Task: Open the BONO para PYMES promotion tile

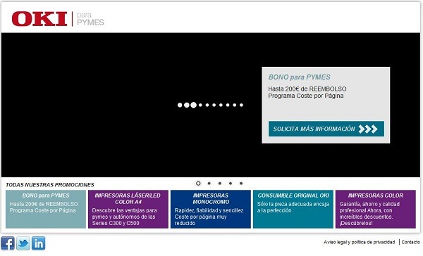Action: (x=46, y=209)
